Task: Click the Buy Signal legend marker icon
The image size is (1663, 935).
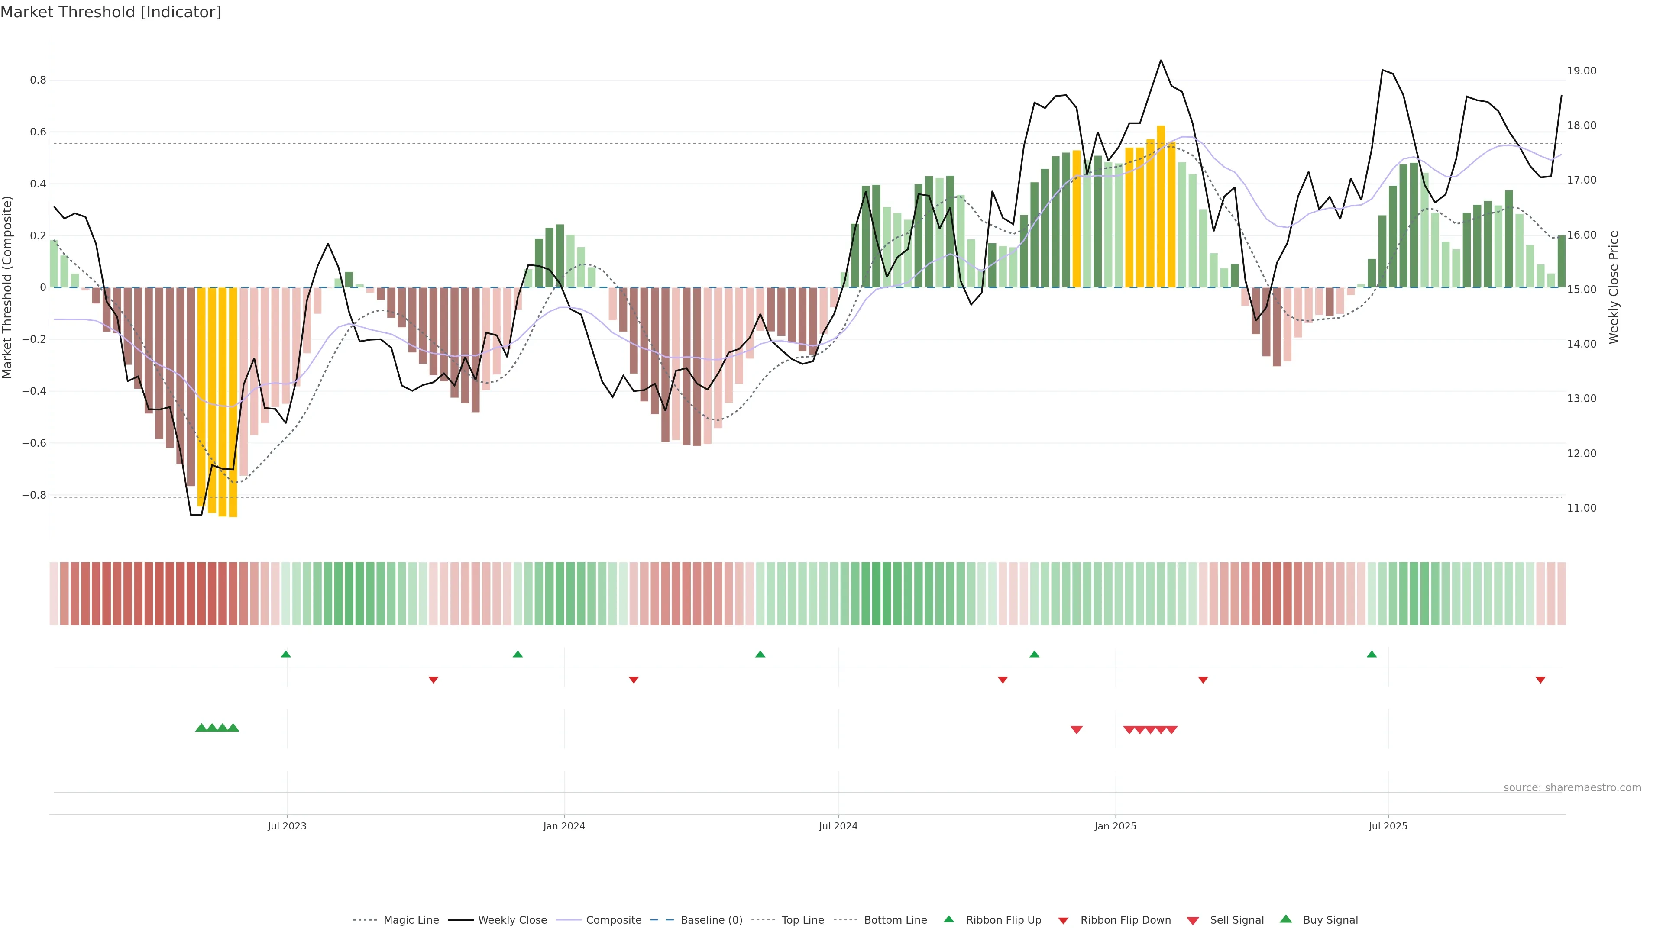Action: coord(1286,919)
